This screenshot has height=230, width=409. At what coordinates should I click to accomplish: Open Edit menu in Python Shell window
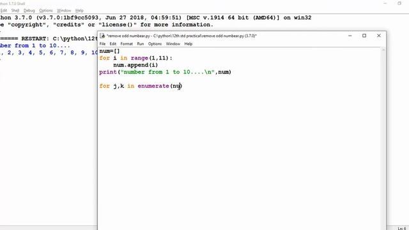[x=4, y=10]
